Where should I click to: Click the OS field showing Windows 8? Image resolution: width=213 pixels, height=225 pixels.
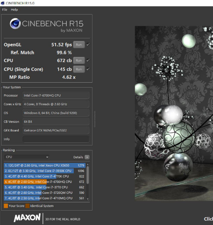pyautogui.click(x=56, y=113)
